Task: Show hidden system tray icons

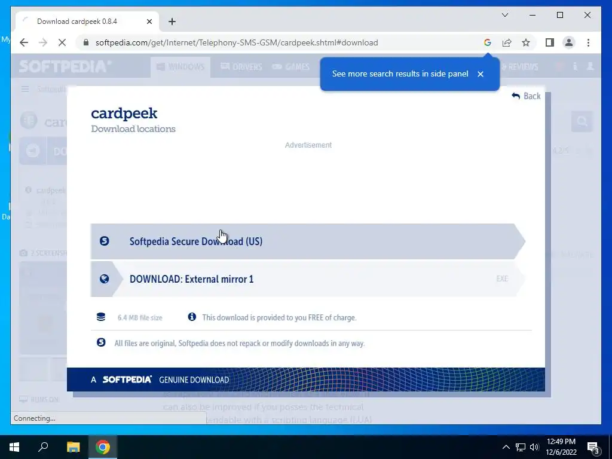Action: [506, 447]
